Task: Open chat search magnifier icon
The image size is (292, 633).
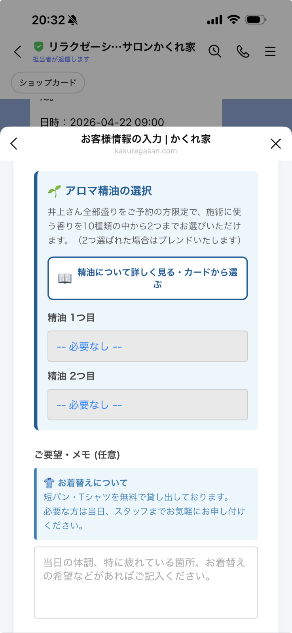Action: (x=215, y=51)
